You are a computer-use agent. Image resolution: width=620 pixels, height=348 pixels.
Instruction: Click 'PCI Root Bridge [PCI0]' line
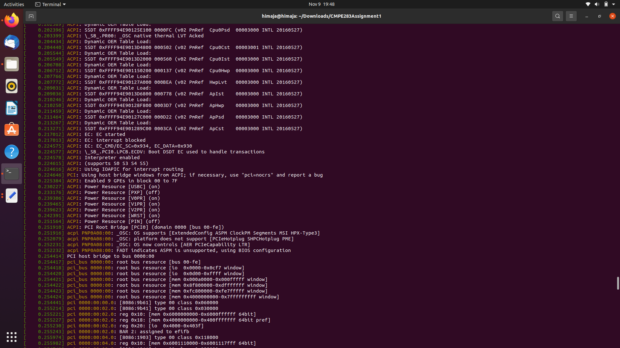[154, 227]
